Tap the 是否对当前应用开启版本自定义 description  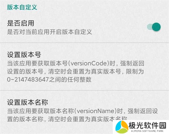point(50,32)
